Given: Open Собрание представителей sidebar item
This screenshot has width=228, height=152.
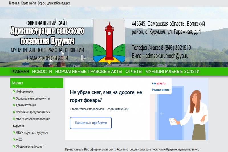Looking at the screenshot, I should click(x=33, y=112).
